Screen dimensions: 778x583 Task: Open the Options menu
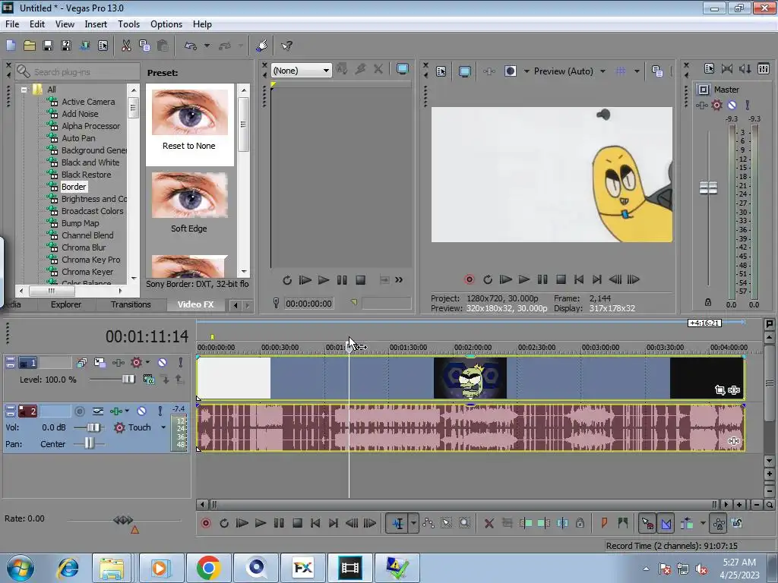tap(166, 24)
